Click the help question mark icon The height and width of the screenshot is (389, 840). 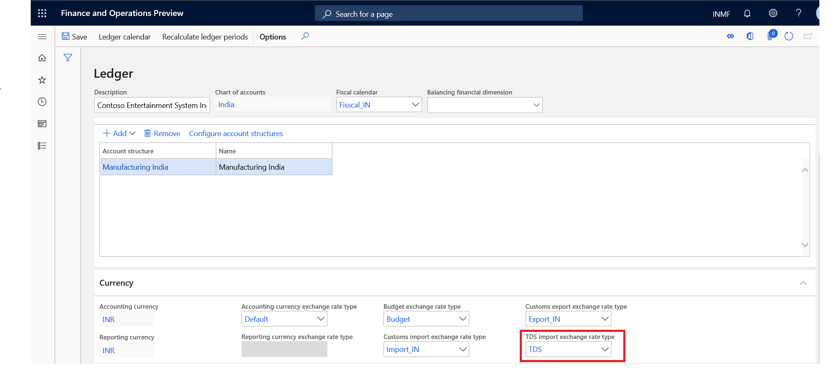tap(798, 13)
